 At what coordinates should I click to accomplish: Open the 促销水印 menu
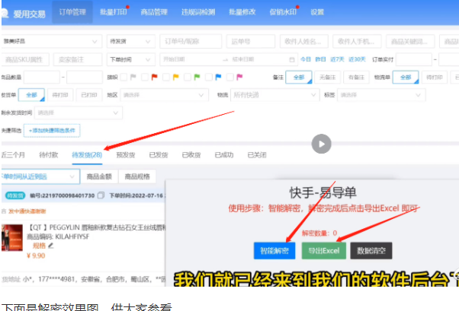point(283,12)
